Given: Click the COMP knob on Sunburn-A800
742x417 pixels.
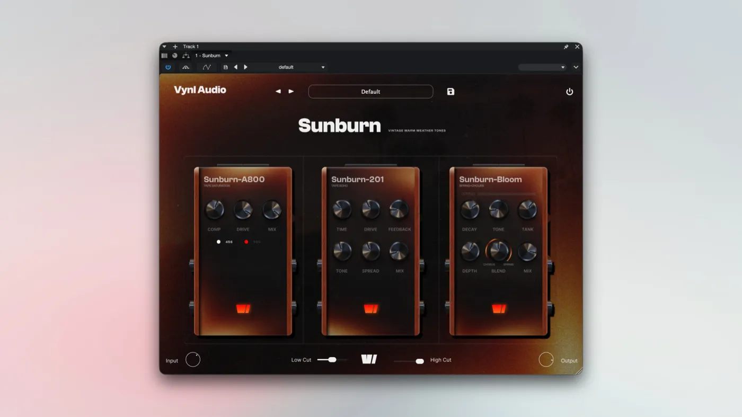Looking at the screenshot, I should [x=214, y=210].
